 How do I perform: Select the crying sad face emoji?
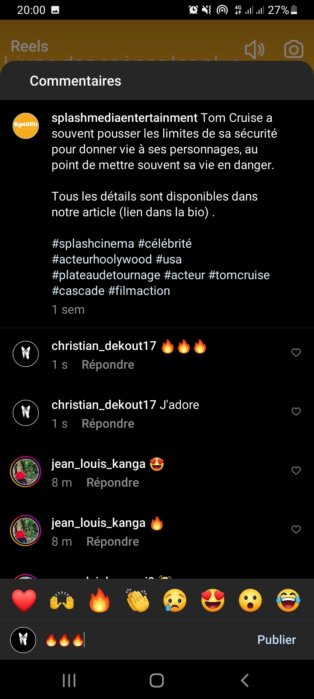(x=175, y=600)
